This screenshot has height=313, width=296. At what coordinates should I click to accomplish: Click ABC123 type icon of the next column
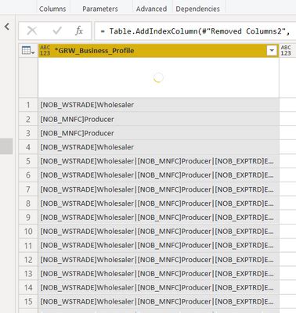(286, 50)
